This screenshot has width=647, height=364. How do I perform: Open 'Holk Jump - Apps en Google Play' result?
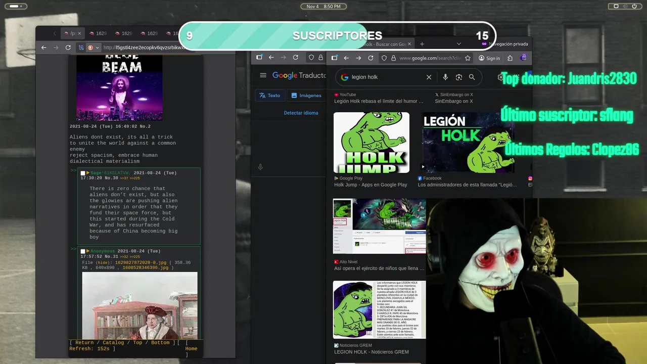coord(371,185)
